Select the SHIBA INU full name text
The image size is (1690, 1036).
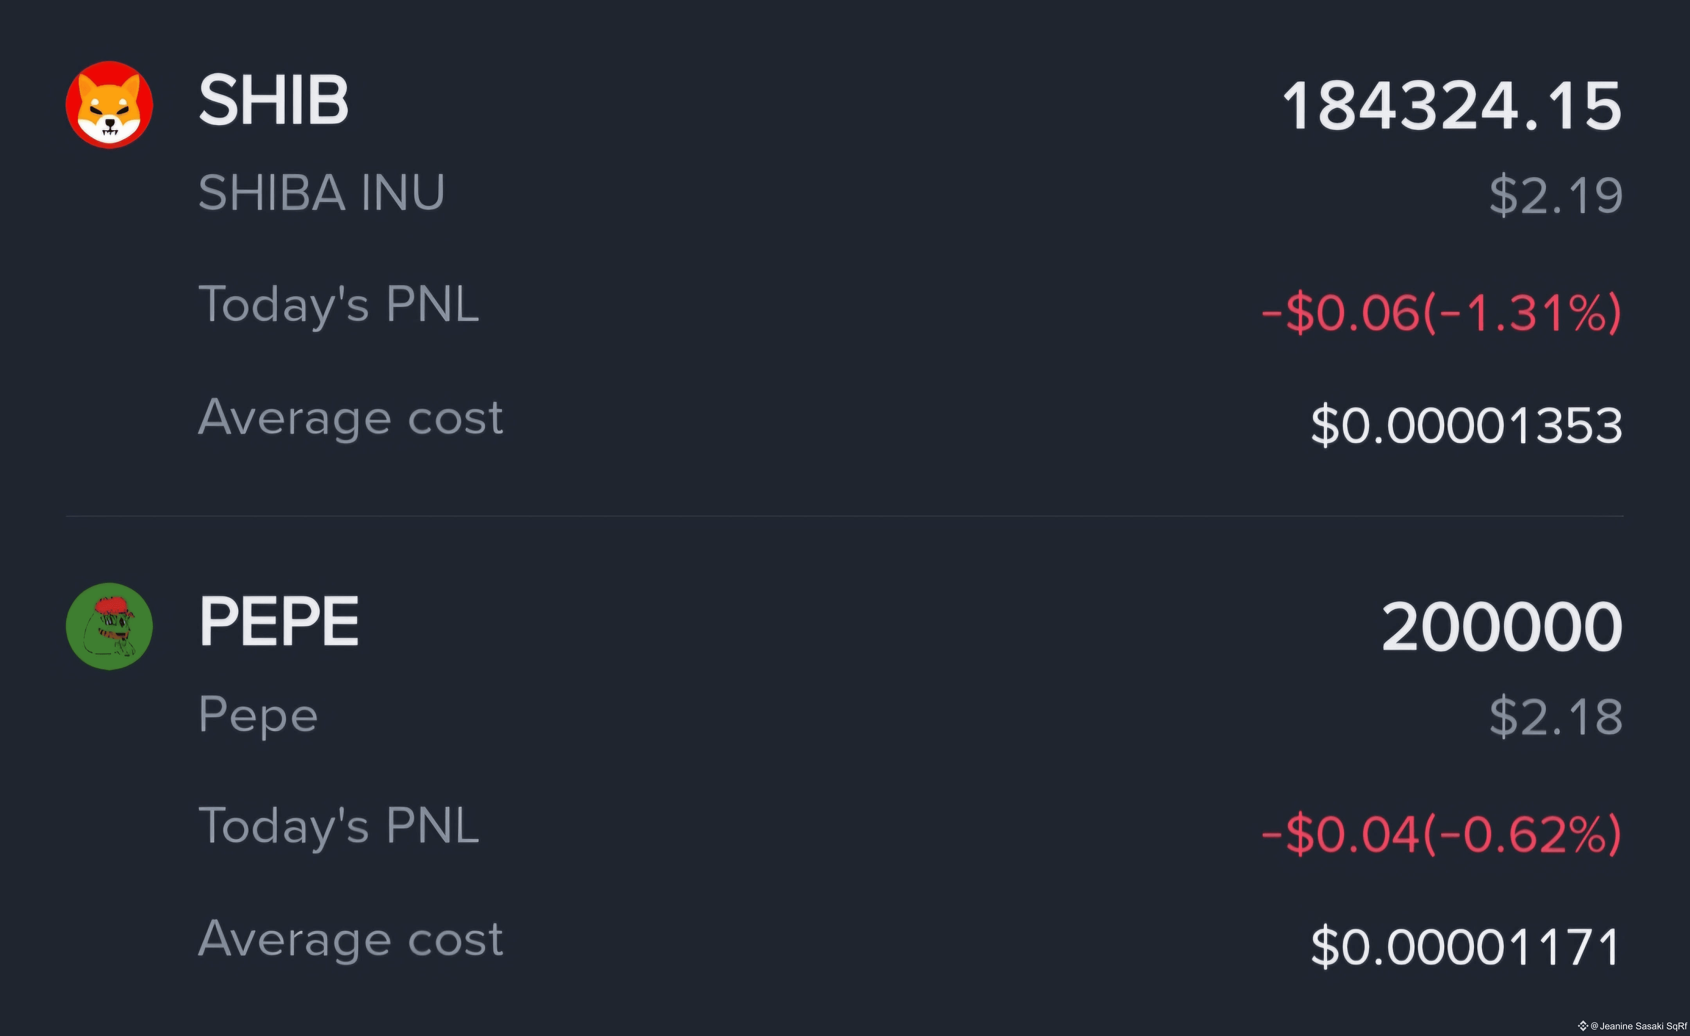[x=321, y=193]
